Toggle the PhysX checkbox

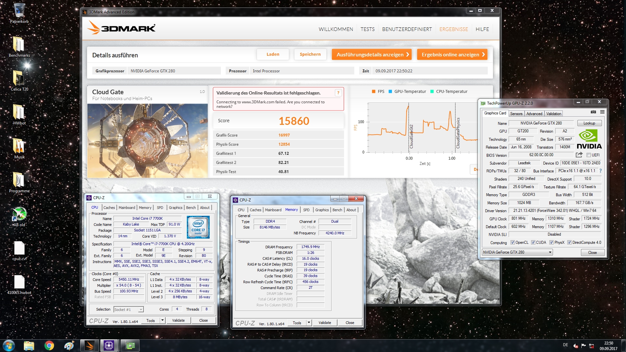coord(551,242)
